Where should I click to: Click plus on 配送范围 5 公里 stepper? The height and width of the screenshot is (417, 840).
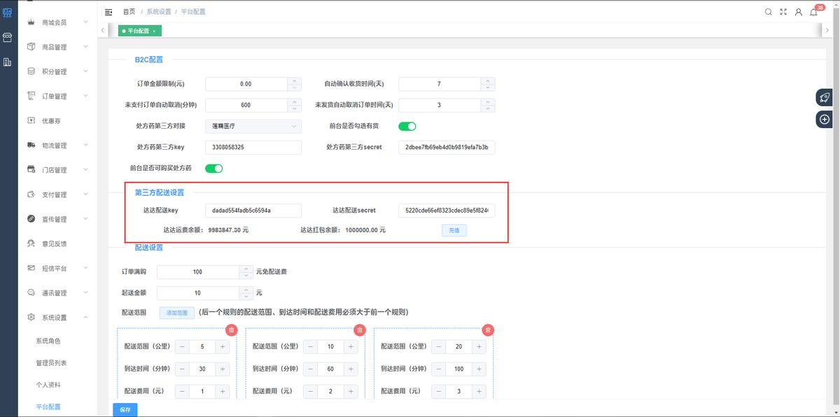(x=223, y=346)
